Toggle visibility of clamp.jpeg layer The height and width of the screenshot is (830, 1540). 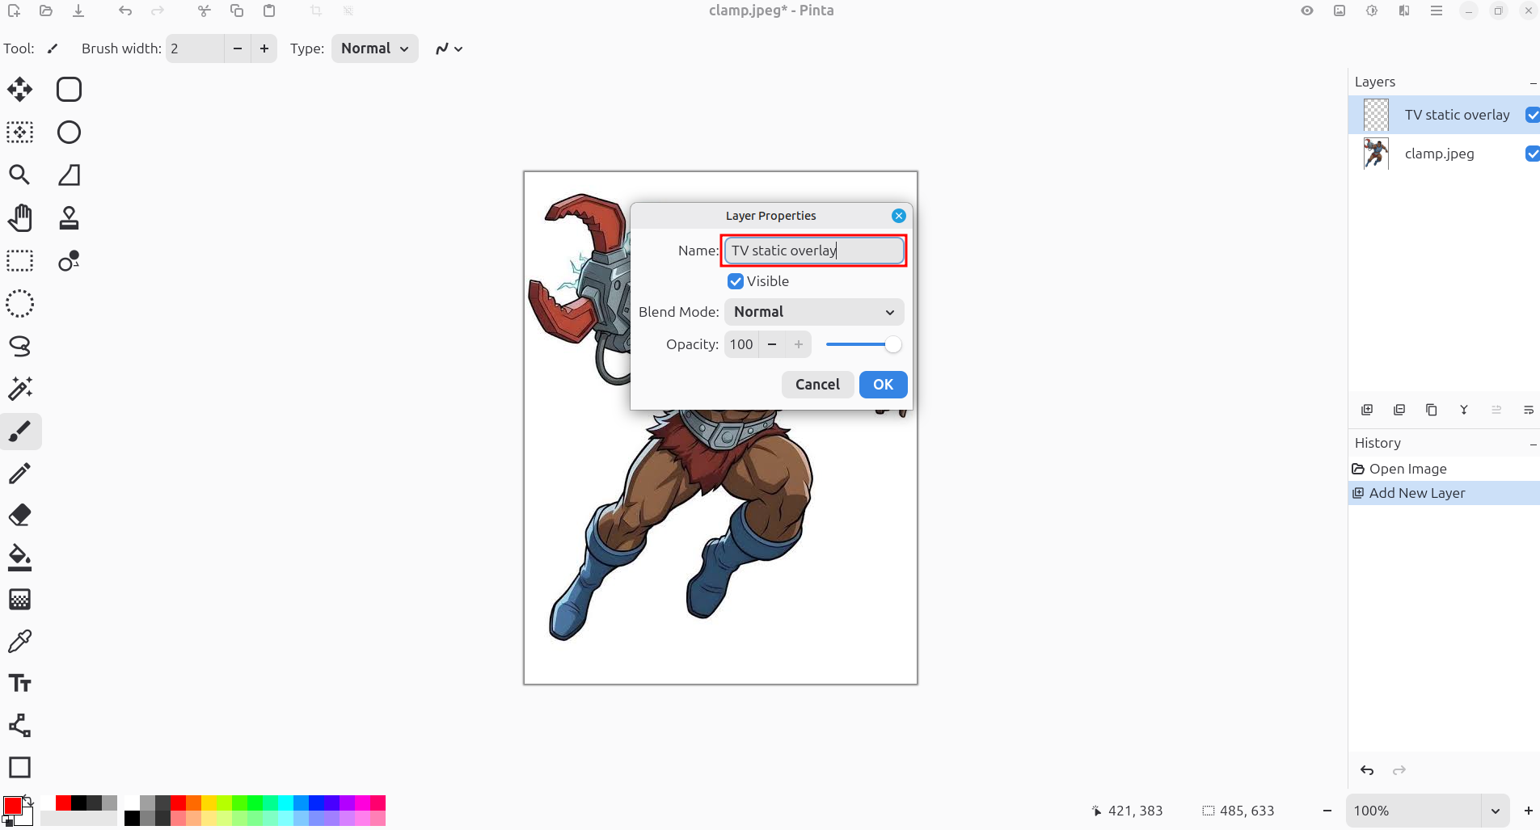pyautogui.click(x=1532, y=154)
